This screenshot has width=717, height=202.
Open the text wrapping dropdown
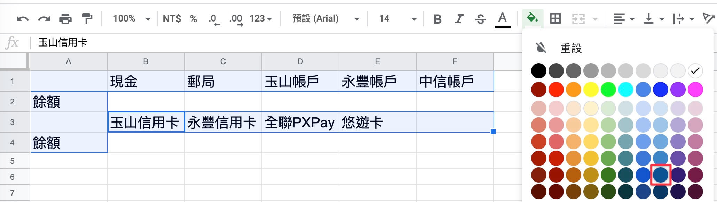point(684,19)
